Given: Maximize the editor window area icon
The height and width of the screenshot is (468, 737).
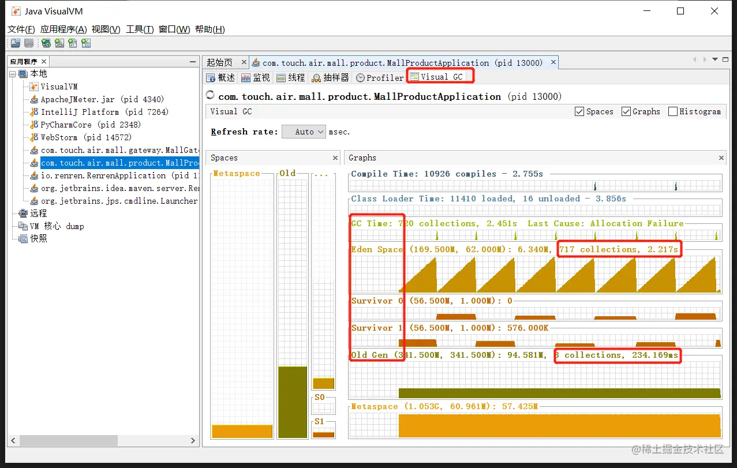Looking at the screenshot, I should [x=725, y=59].
